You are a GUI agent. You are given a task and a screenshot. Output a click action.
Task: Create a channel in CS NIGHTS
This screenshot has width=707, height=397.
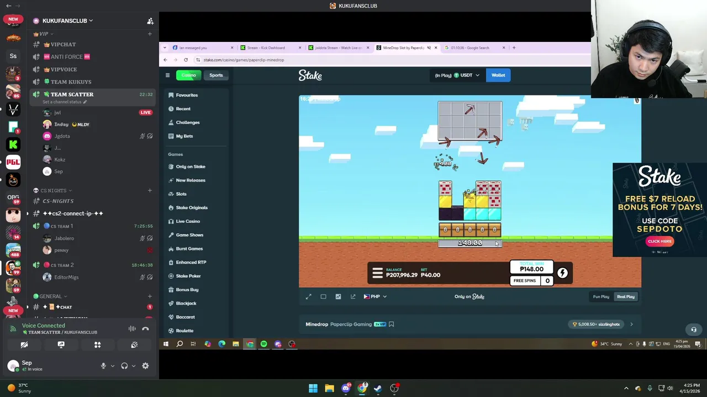coord(150,190)
